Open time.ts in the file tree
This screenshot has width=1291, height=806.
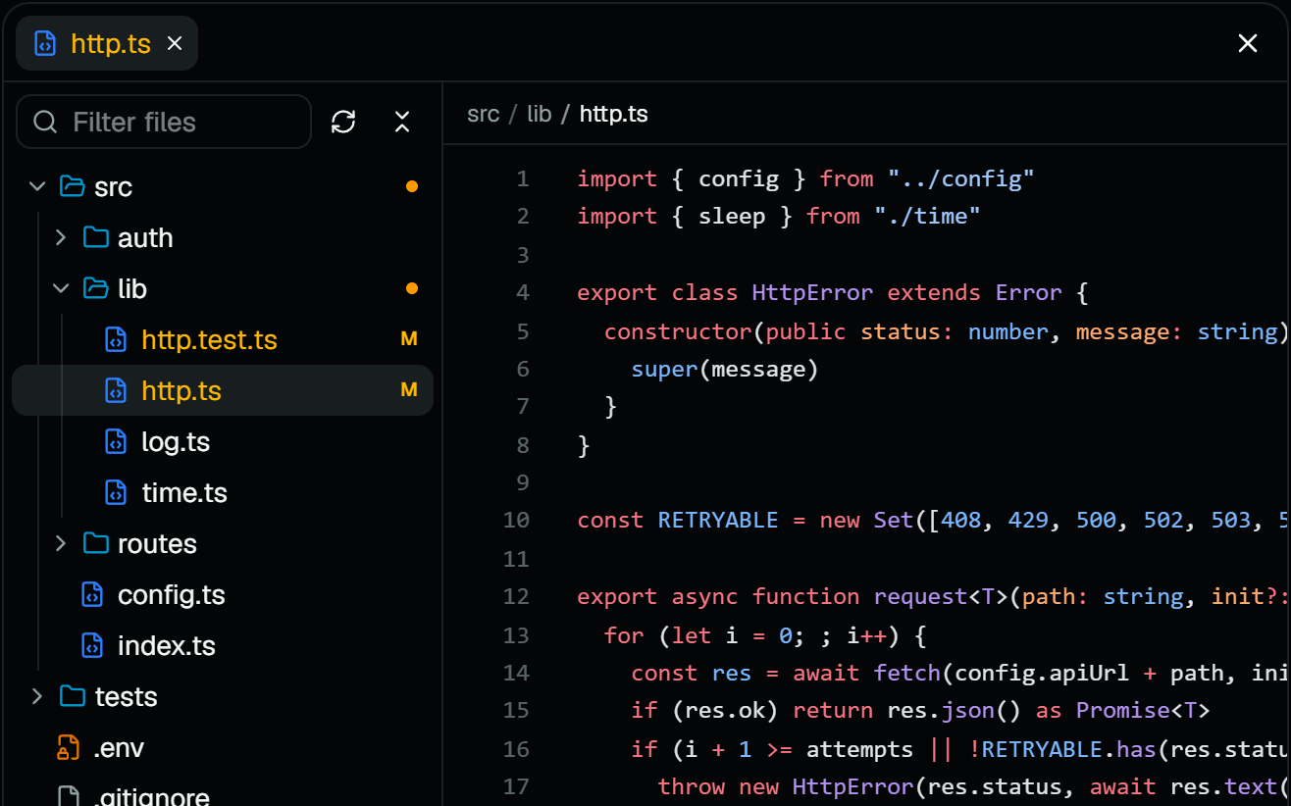pyautogui.click(x=223, y=492)
